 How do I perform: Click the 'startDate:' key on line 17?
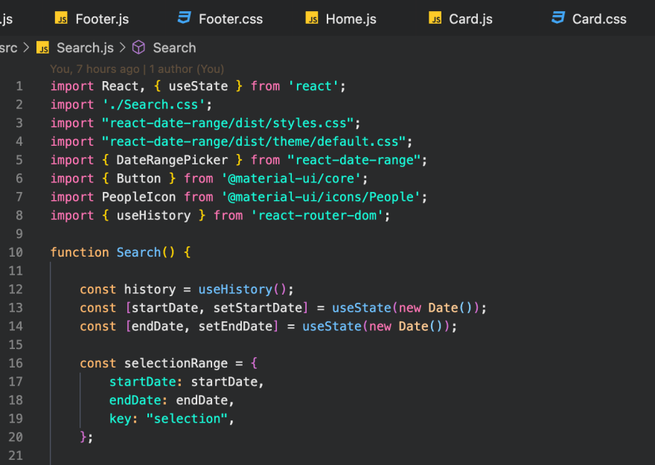pyautogui.click(x=146, y=382)
